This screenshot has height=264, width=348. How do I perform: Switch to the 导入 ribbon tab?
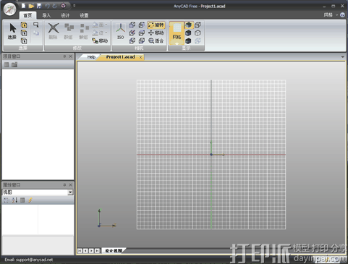[x=46, y=15]
